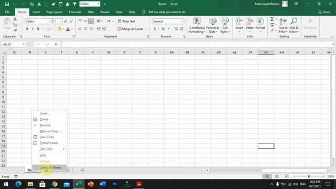The height and width of the screenshot is (189, 336).
Task: Click Increase Indent icon
Action: (104, 29)
